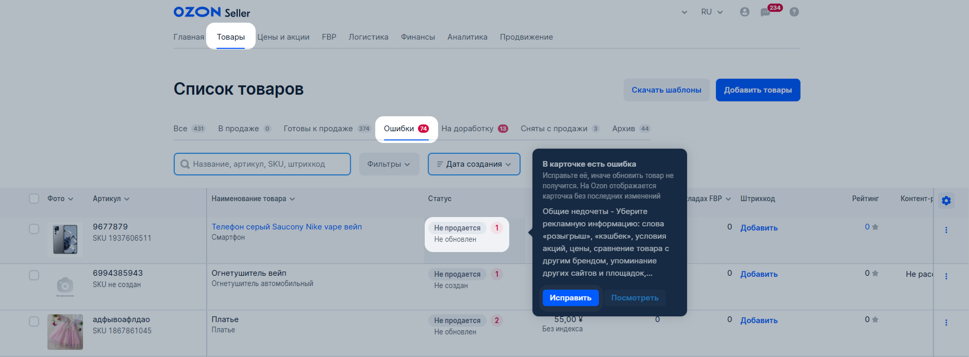Open table column settings gear
This screenshot has height=357, width=969.
946,201
